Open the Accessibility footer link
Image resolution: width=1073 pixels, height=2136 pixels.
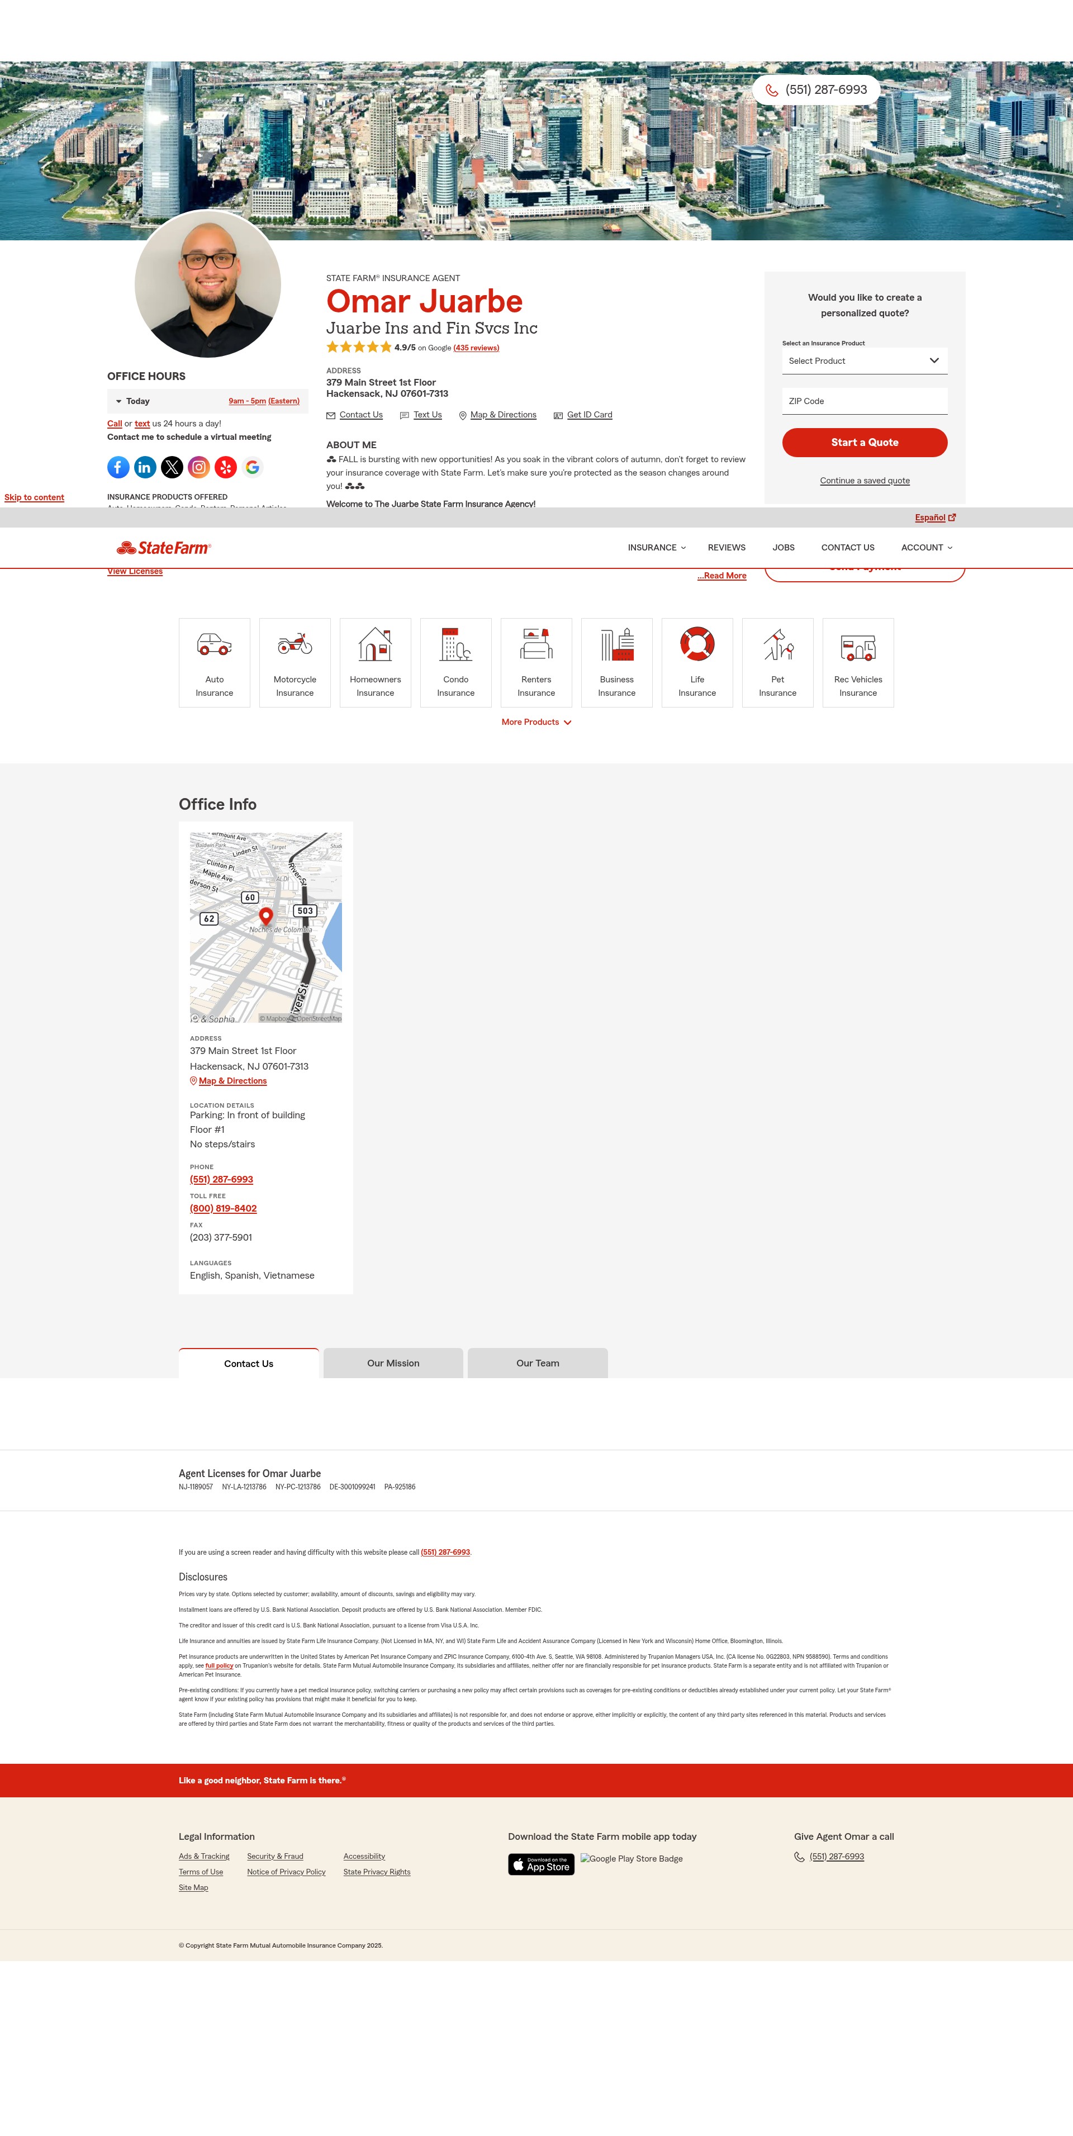coord(364,1857)
